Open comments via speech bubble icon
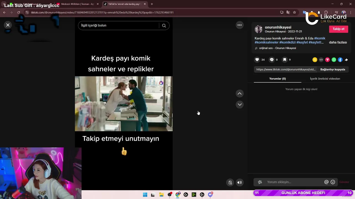 click(272, 60)
